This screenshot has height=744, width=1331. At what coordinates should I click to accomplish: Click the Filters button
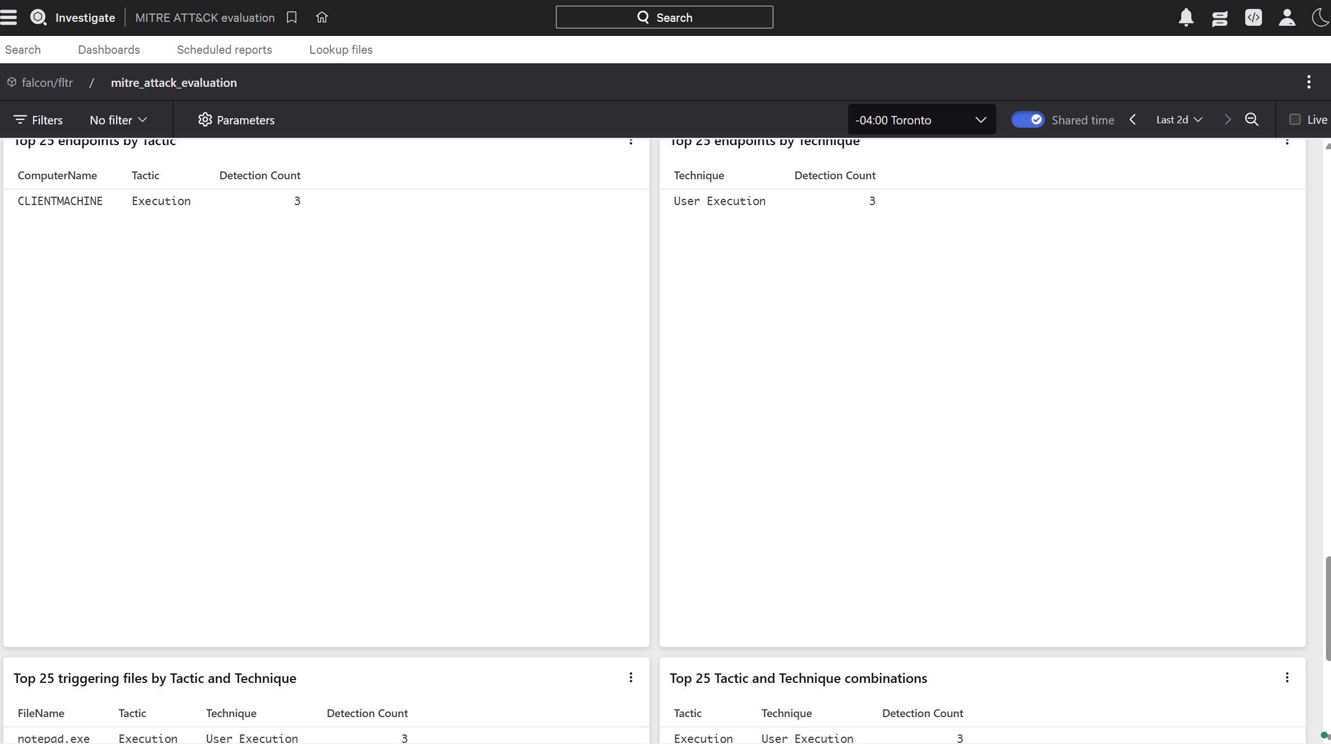coord(38,120)
